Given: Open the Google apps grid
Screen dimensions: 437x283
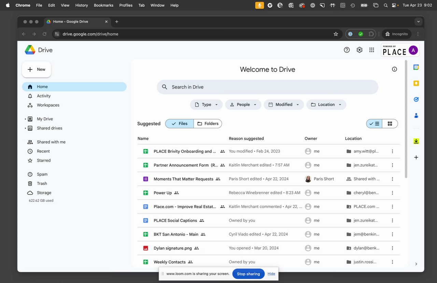Looking at the screenshot, I should 372,50.
